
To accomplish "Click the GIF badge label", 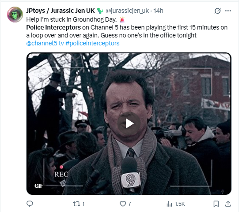I will 39,186.
